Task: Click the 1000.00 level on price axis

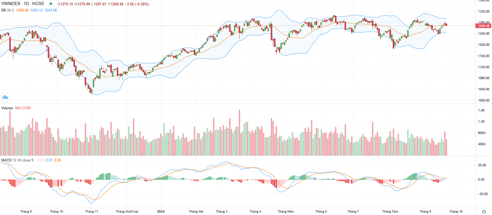Action: tap(484, 101)
